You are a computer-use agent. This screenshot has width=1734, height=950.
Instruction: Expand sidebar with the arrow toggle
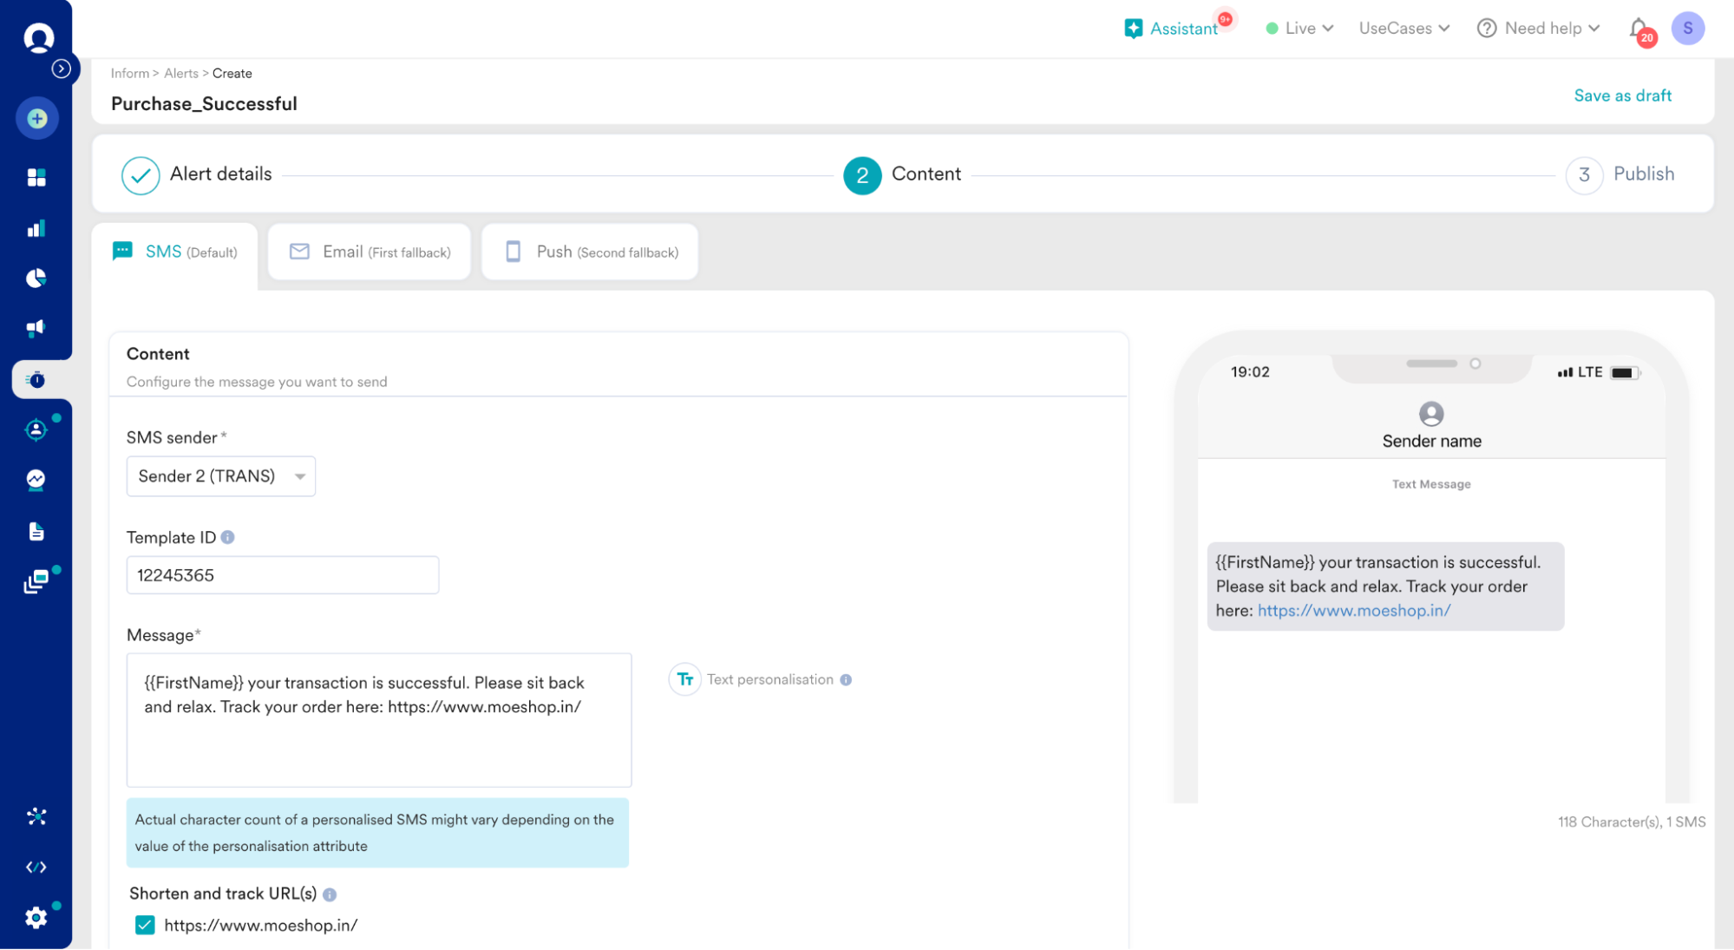[61, 69]
